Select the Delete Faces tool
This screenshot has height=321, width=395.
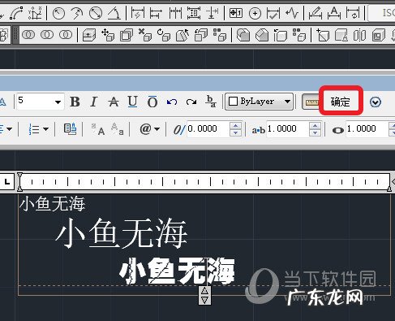[x=145, y=35]
